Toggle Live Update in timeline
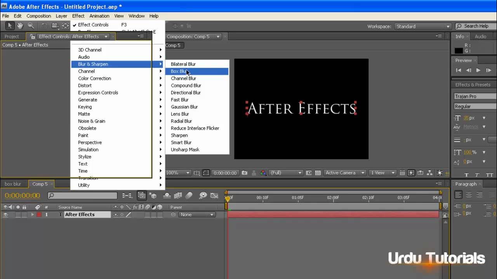 142,196
